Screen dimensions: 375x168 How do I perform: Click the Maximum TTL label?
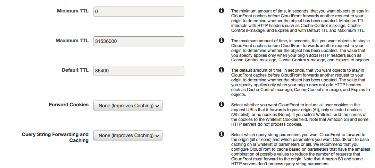pyautogui.click(x=72, y=41)
